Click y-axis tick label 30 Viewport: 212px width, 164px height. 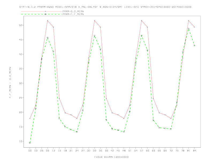point(20,83)
